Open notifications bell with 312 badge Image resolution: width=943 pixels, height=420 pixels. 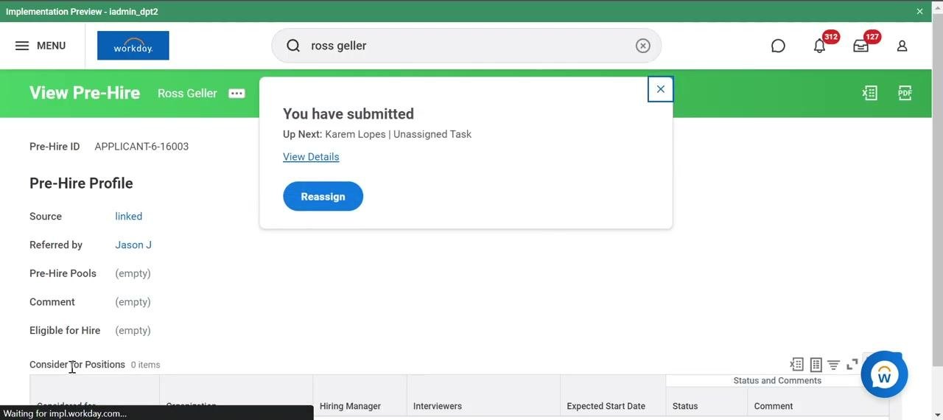click(x=819, y=46)
